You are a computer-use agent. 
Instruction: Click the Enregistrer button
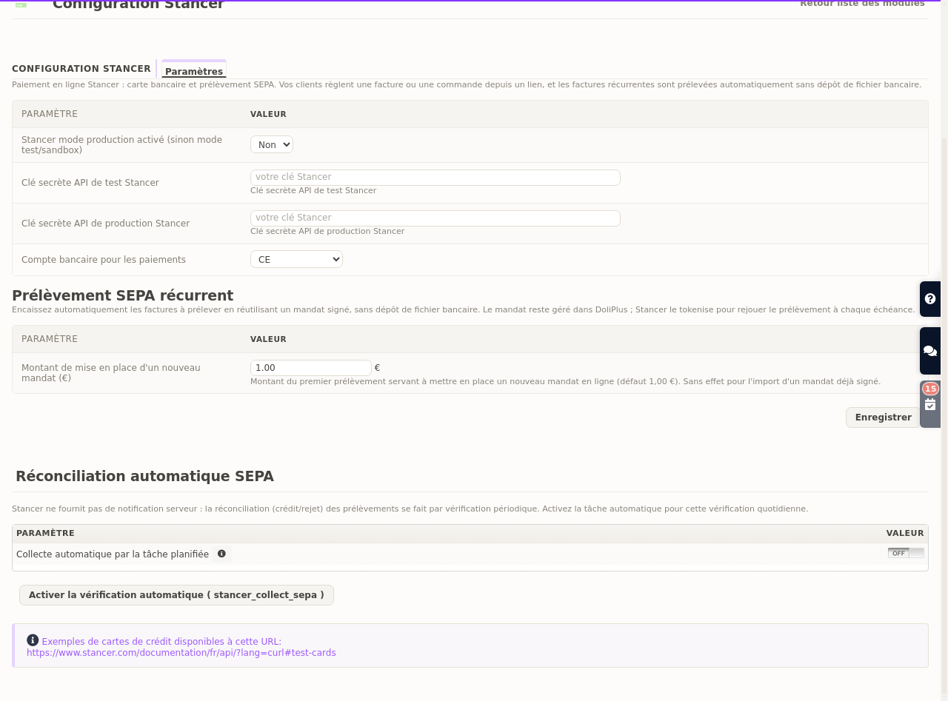(x=883, y=417)
